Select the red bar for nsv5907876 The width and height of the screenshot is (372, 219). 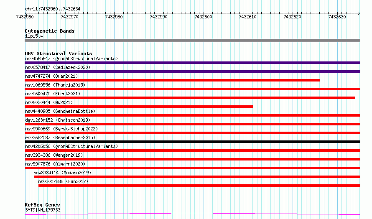tap(192, 168)
